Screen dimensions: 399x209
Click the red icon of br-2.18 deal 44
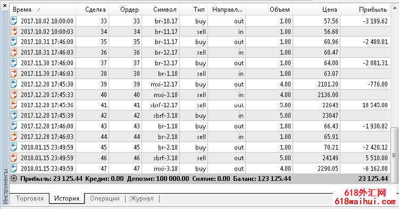14,136
